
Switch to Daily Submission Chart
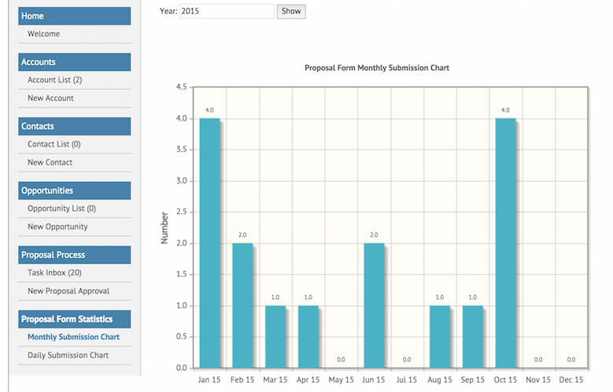[68, 355]
